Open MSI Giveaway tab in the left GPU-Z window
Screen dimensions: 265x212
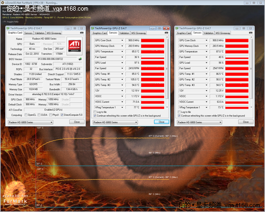click(54, 33)
